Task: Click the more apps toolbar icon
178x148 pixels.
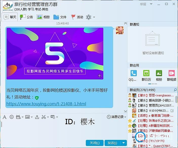Action: click(53, 117)
